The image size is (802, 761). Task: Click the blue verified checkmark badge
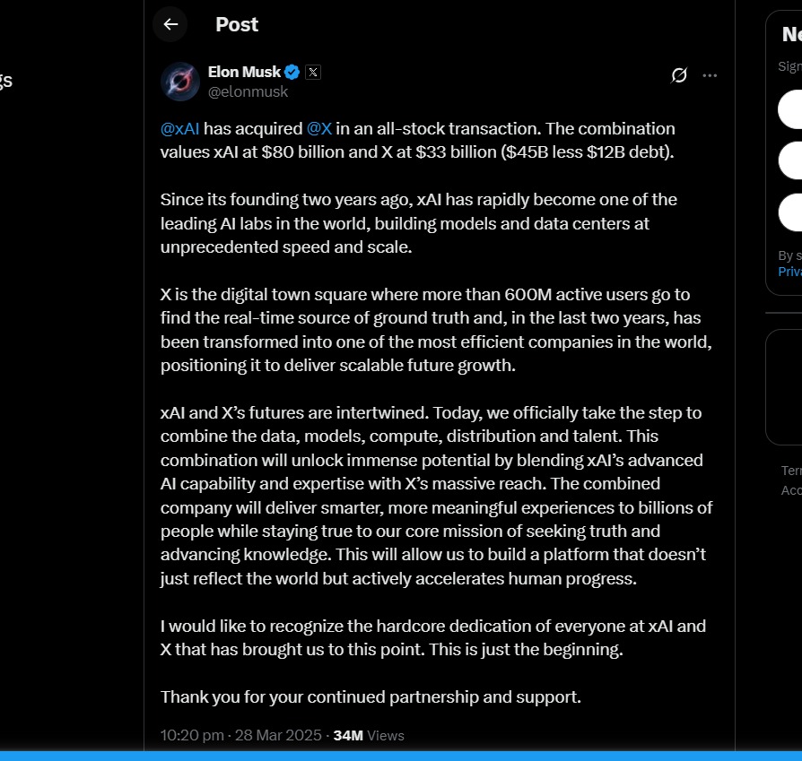292,72
